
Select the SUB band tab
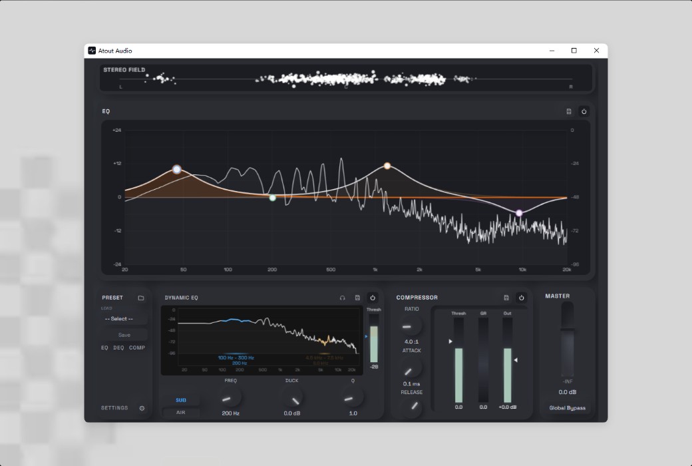(181, 400)
